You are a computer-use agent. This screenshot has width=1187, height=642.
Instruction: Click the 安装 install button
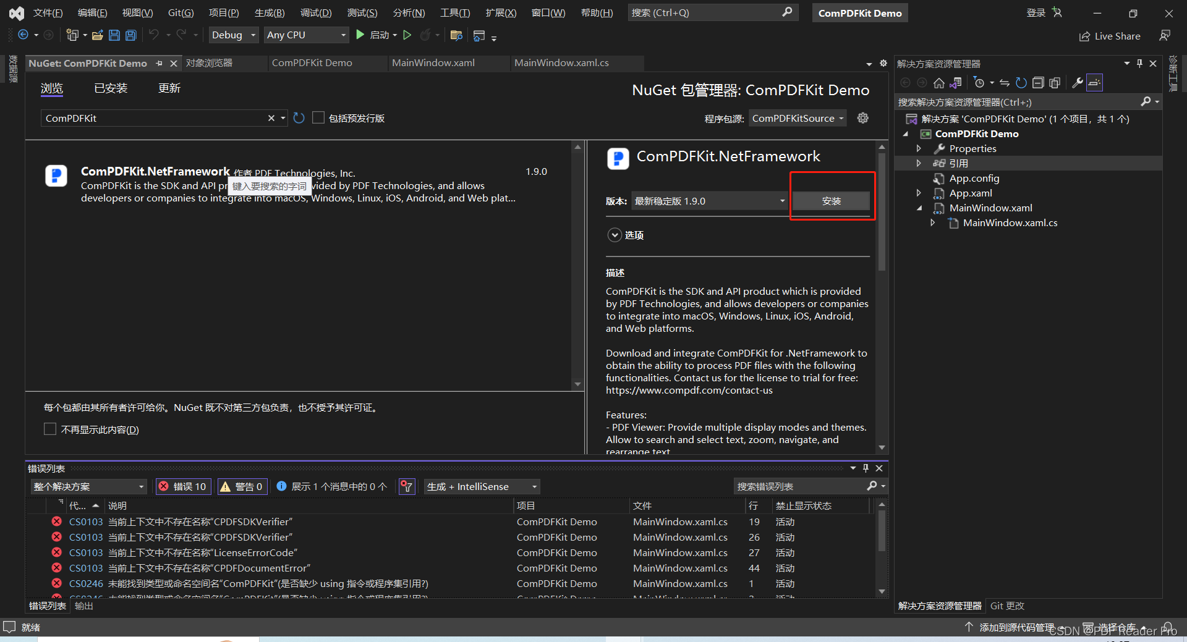point(831,201)
